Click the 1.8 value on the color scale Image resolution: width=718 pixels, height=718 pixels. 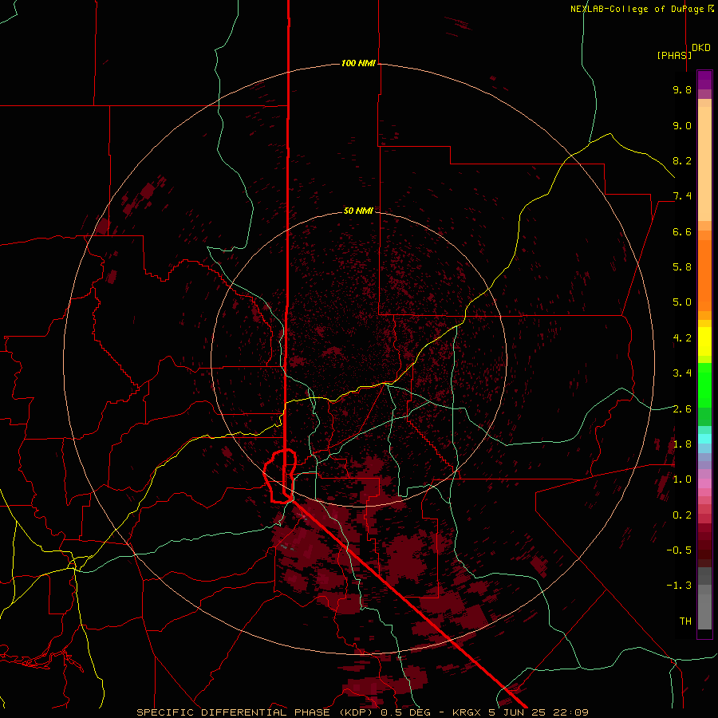[682, 444]
